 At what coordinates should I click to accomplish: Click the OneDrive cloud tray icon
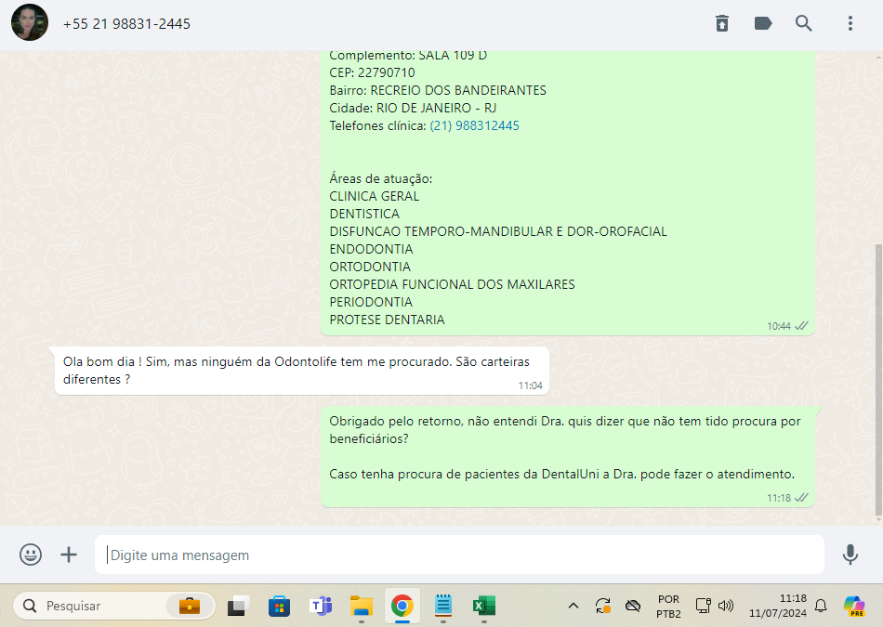coord(633,606)
